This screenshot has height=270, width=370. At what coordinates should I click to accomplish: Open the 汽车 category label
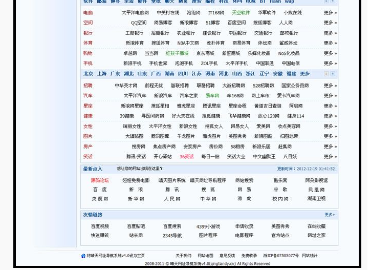pos(88,96)
